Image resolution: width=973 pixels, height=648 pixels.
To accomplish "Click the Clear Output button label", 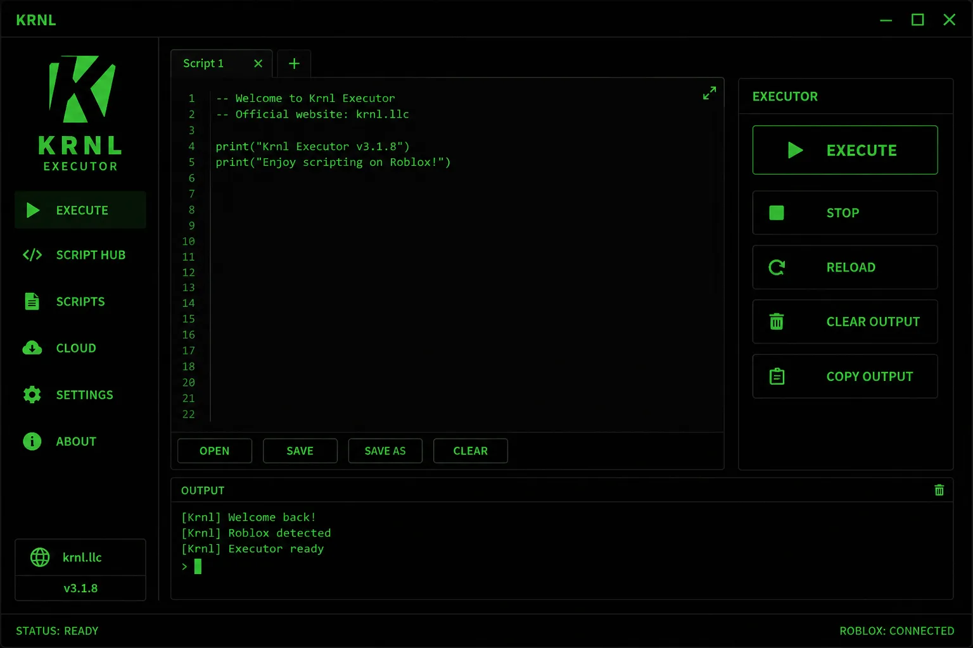I will (873, 321).
